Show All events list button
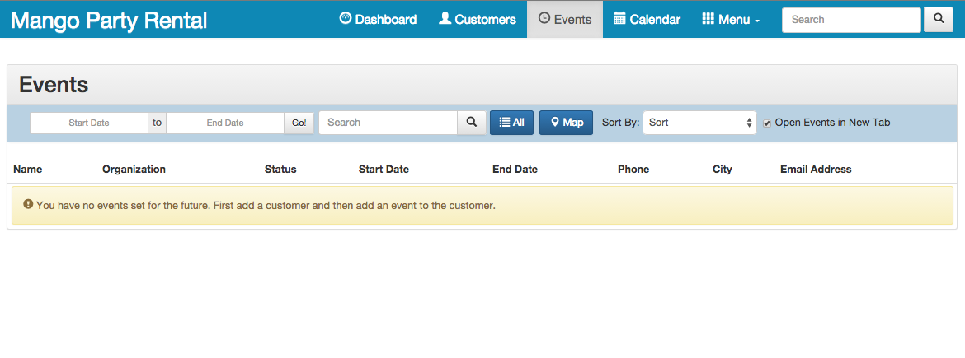Screen dimensions: 965x358 [511, 122]
